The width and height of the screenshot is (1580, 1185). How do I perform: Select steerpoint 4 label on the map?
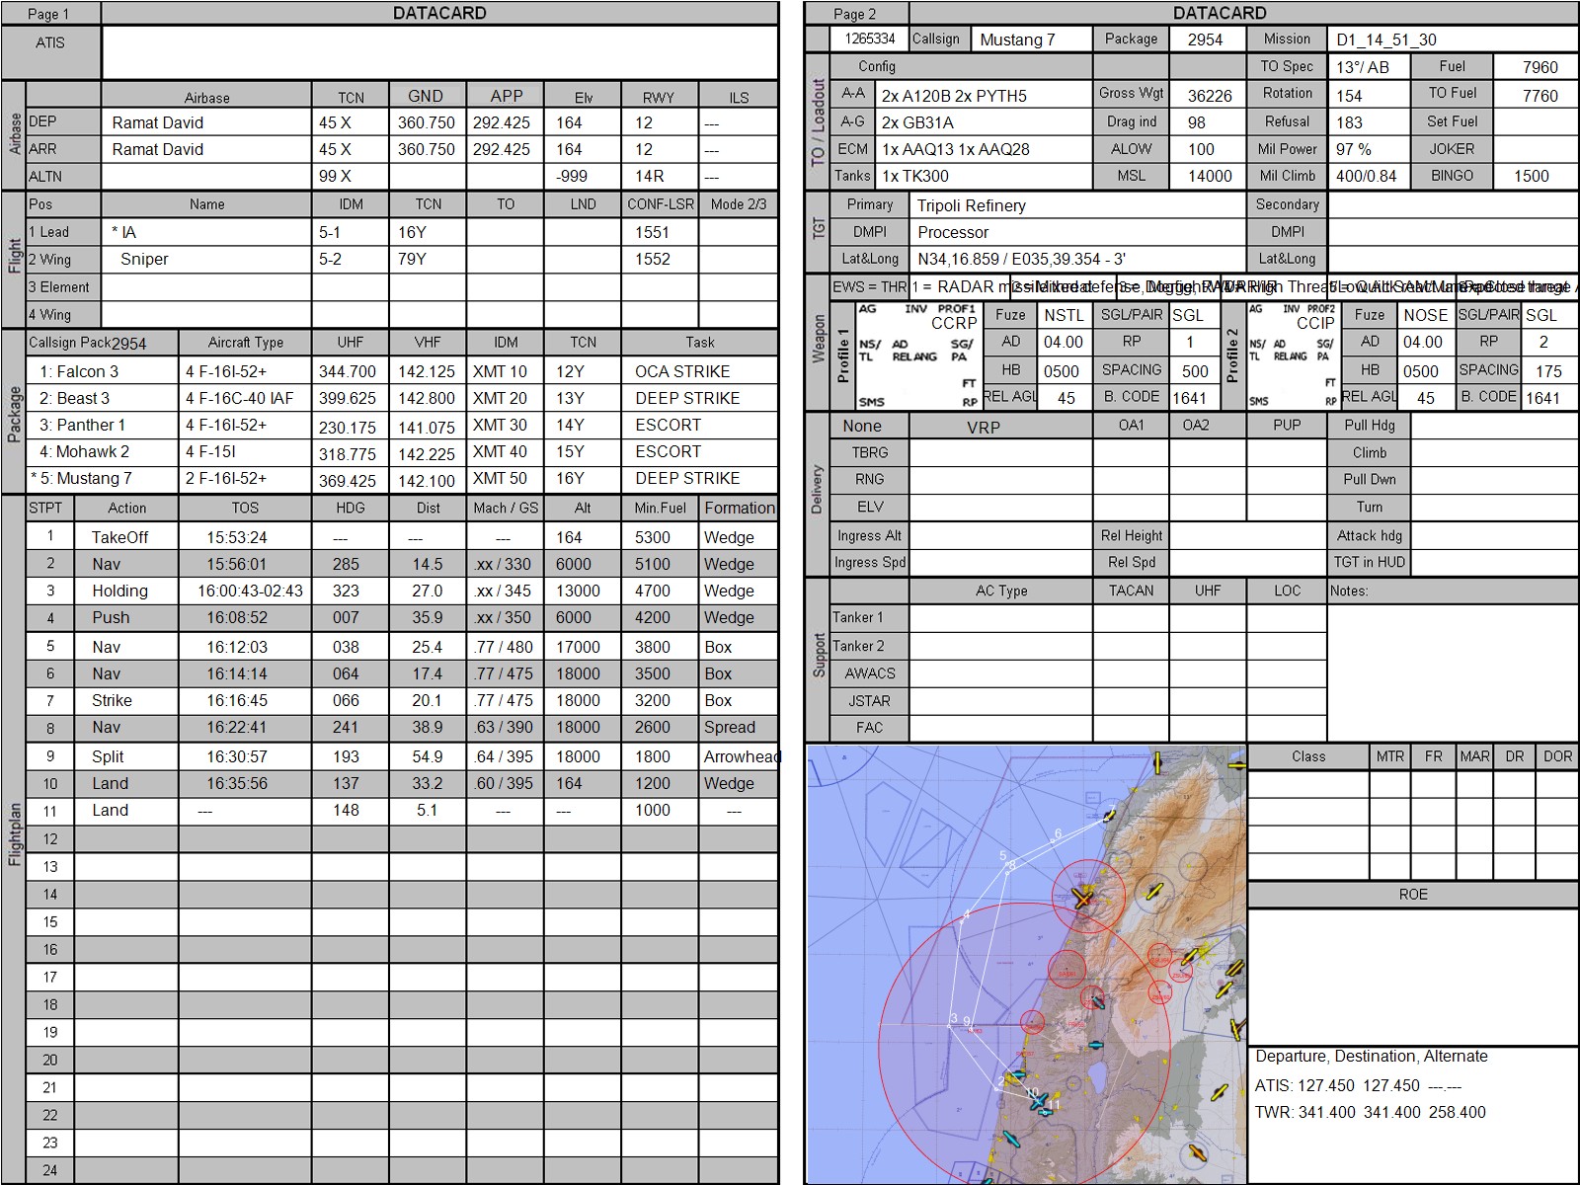pyautogui.click(x=966, y=915)
